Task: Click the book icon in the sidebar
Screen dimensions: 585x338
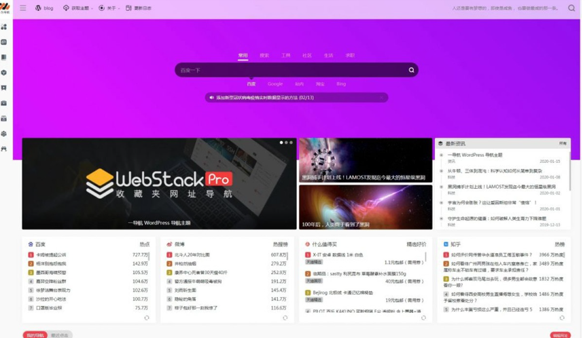Action: click(x=4, y=58)
